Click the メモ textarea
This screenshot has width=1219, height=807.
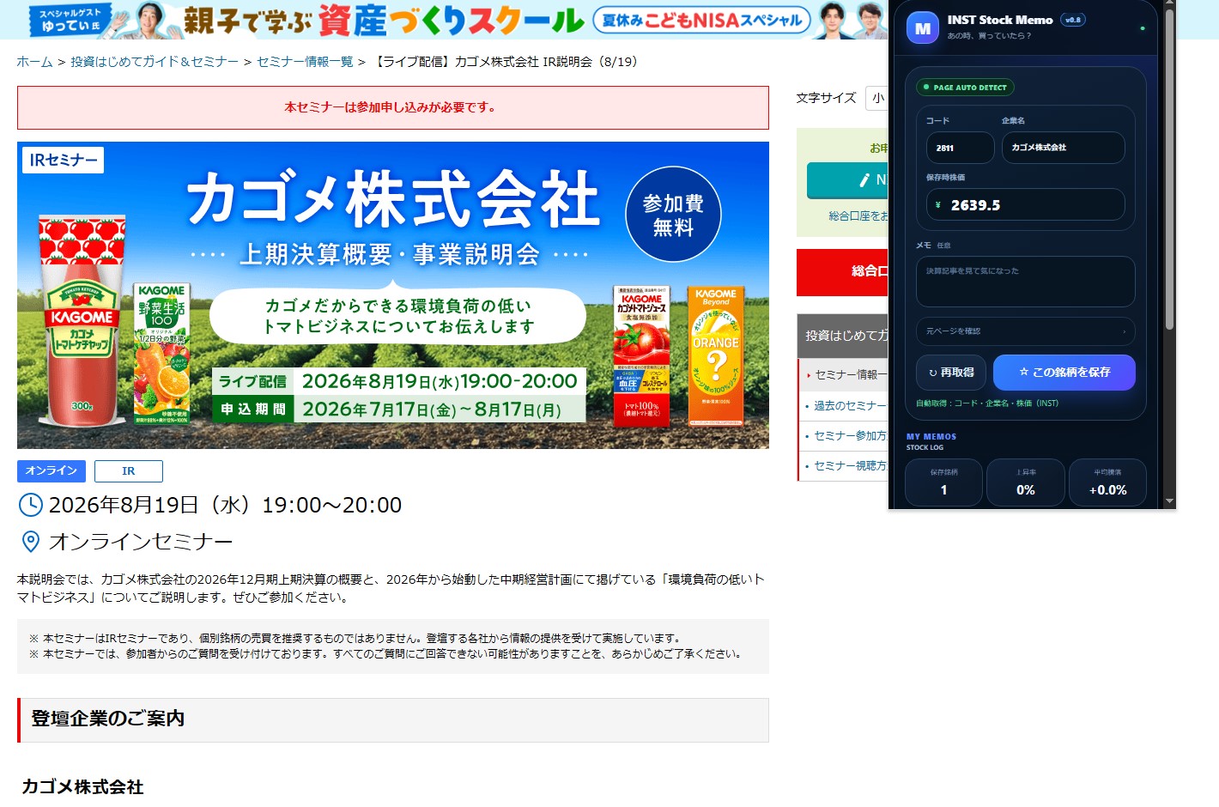point(1026,282)
